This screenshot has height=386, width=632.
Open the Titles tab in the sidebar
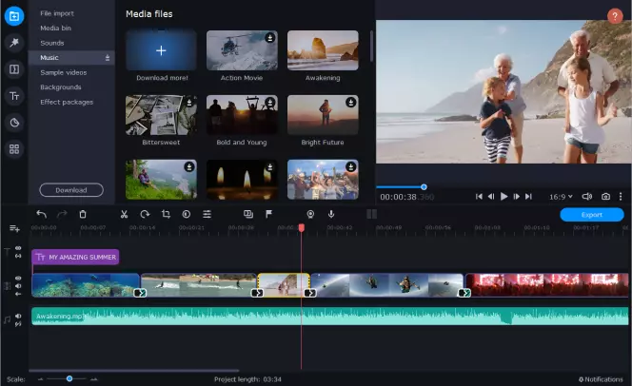(x=14, y=96)
